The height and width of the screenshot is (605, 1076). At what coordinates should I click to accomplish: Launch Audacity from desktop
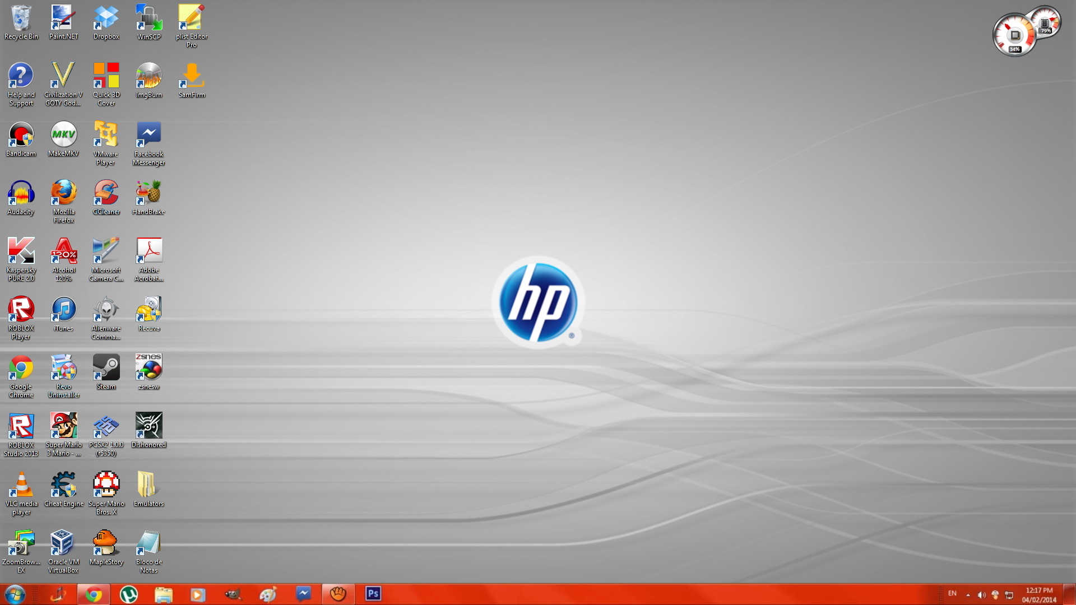[x=21, y=198]
